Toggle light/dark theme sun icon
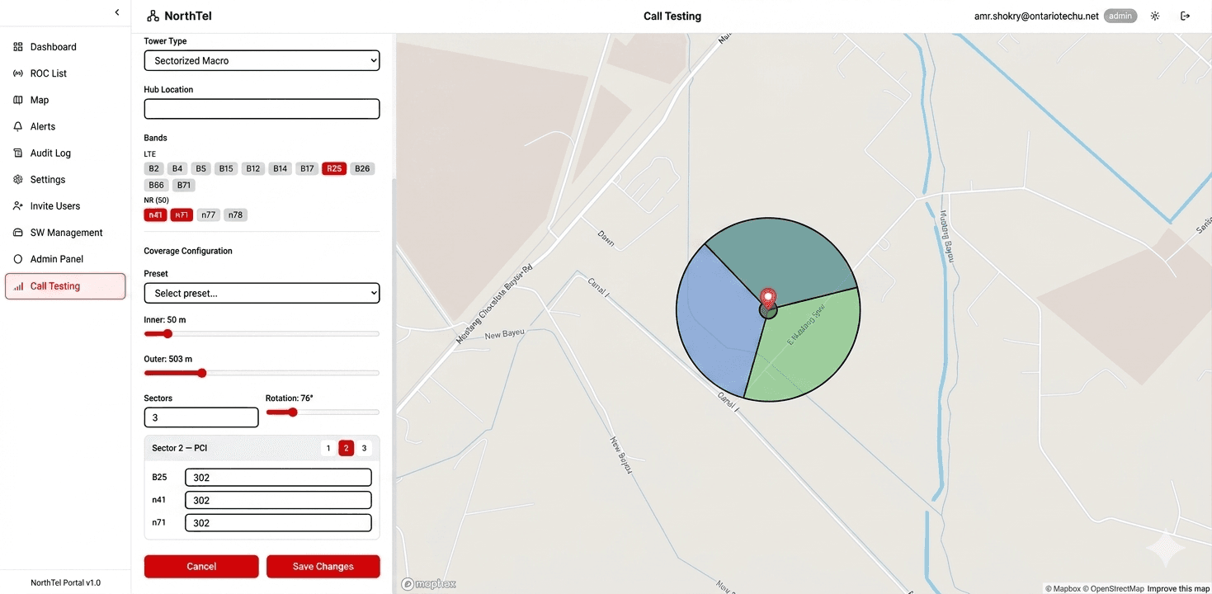Viewport: 1212px width, 594px height. click(x=1155, y=16)
